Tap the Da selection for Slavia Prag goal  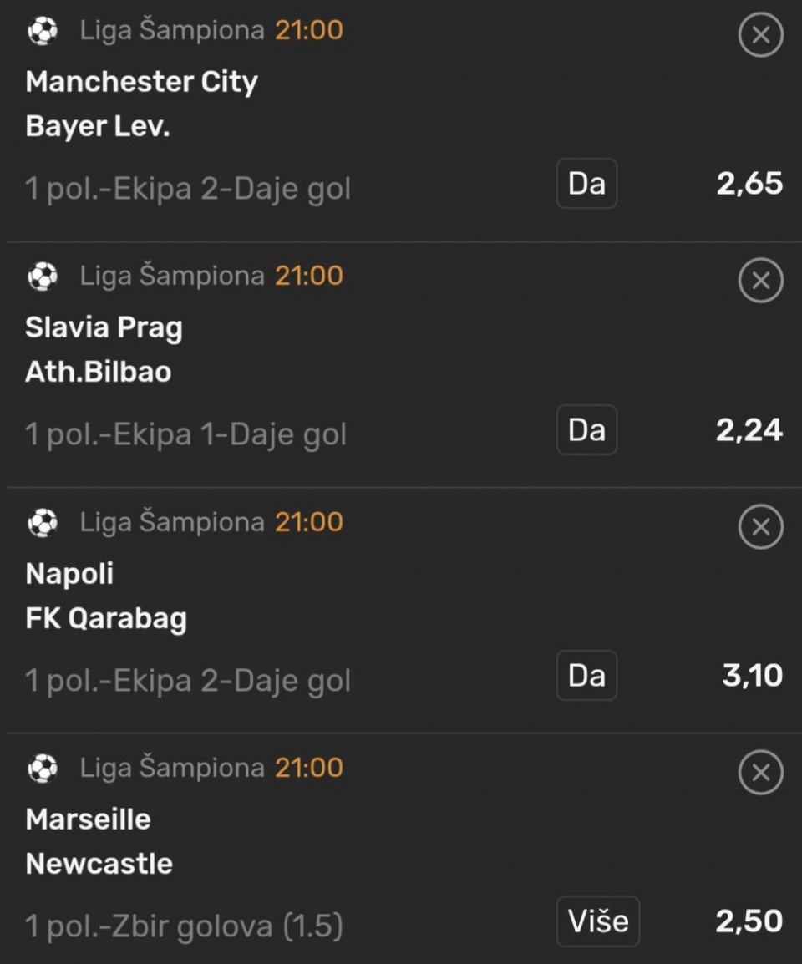click(x=586, y=429)
